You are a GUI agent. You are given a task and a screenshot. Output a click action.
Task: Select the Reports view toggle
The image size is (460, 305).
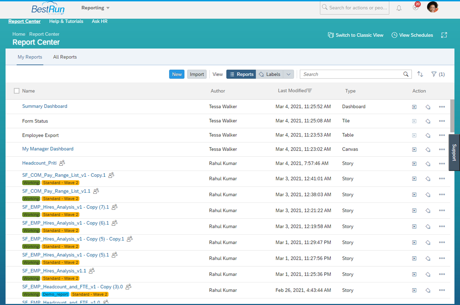241,74
